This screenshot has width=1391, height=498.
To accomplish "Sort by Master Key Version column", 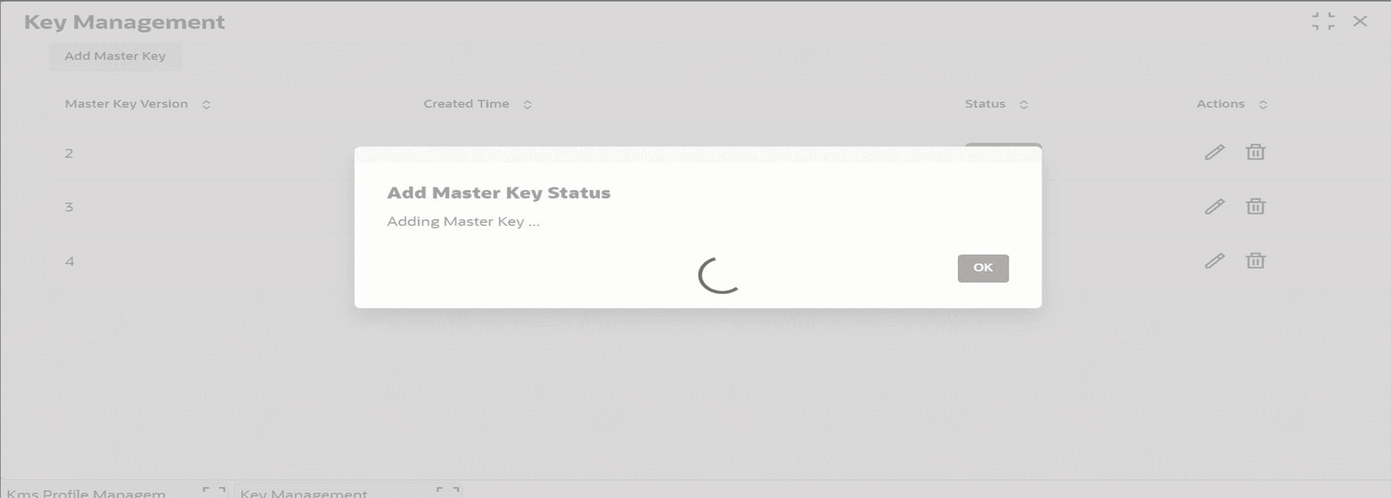I will coord(206,105).
